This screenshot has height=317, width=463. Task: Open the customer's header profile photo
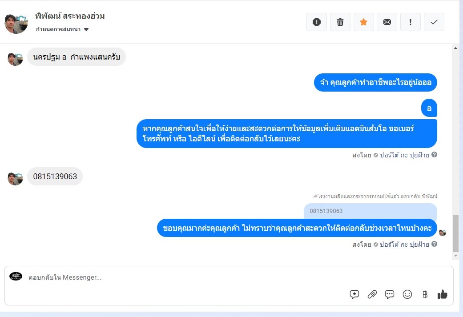point(16,24)
